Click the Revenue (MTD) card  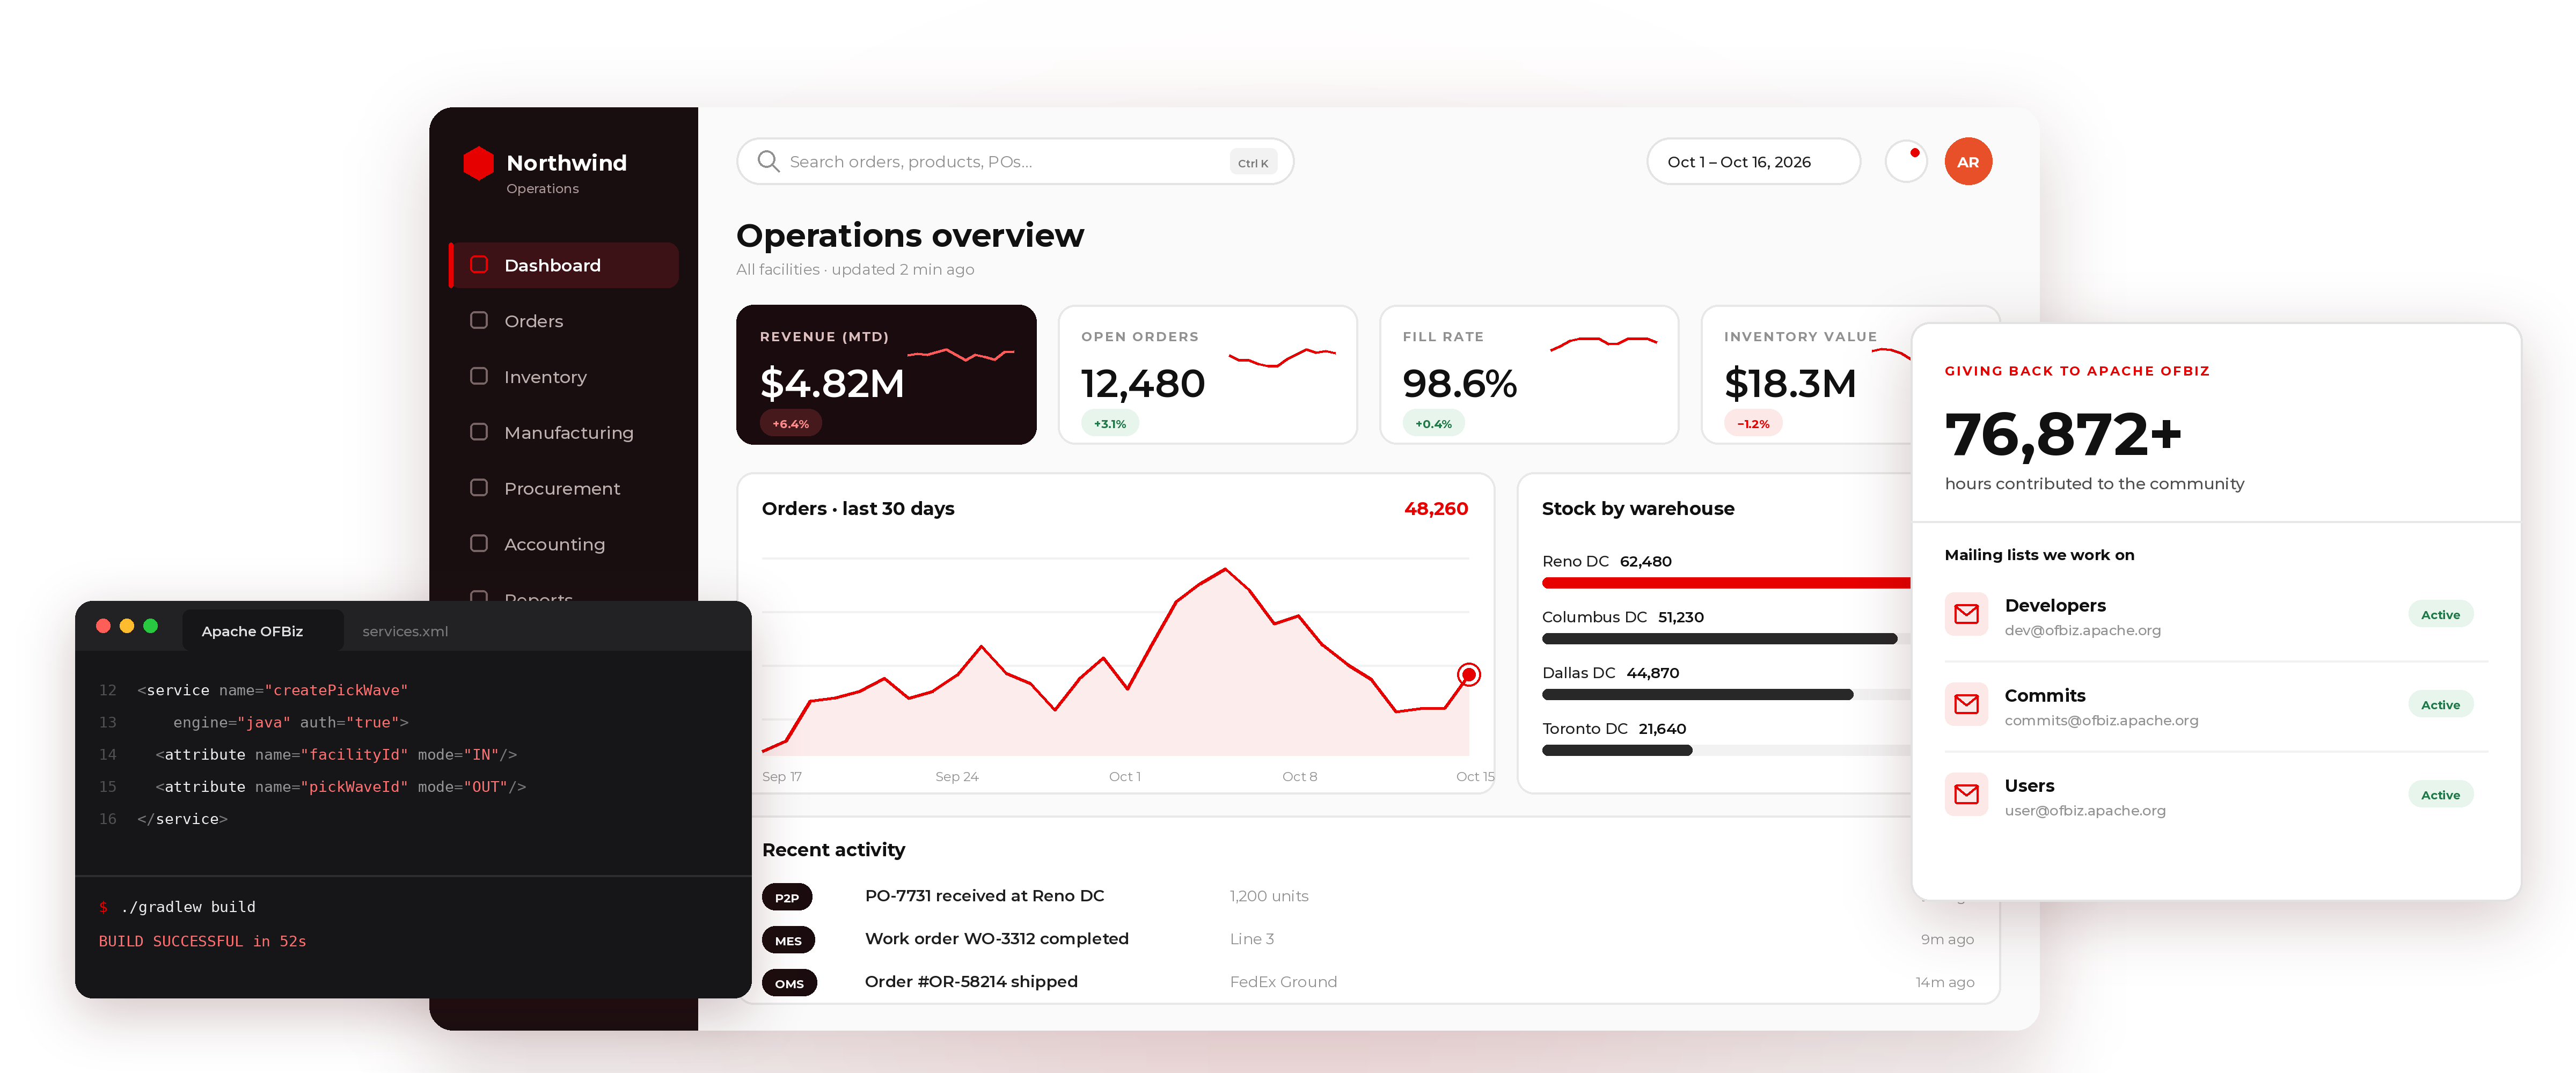[886, 375]
